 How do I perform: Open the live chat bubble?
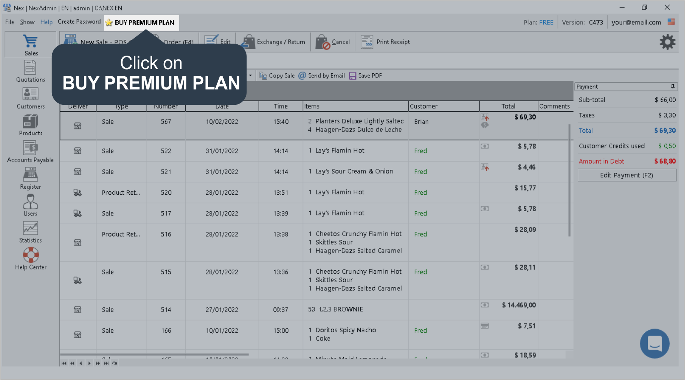click(x=655, y=344)
